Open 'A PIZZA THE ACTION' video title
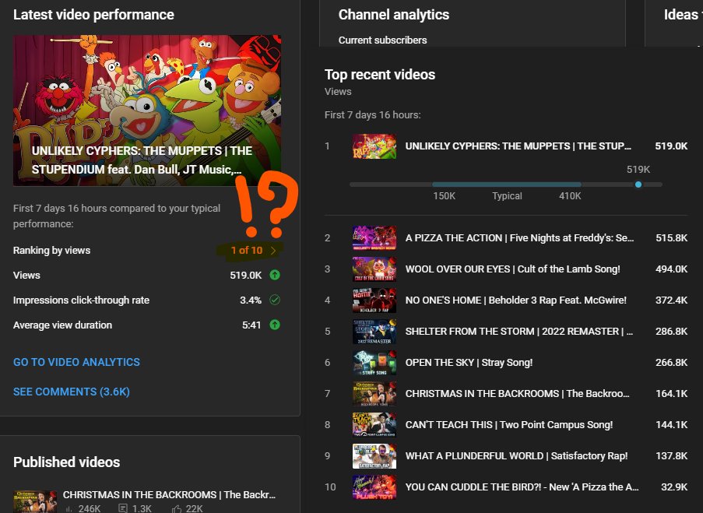Viewport: 703px width, 513px height. pyautogui.click(x=519, y=237)
